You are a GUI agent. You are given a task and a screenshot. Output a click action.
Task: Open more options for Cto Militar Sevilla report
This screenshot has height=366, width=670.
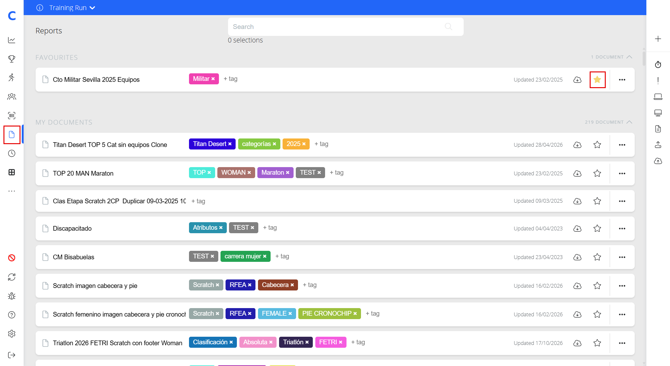[622, 80]
